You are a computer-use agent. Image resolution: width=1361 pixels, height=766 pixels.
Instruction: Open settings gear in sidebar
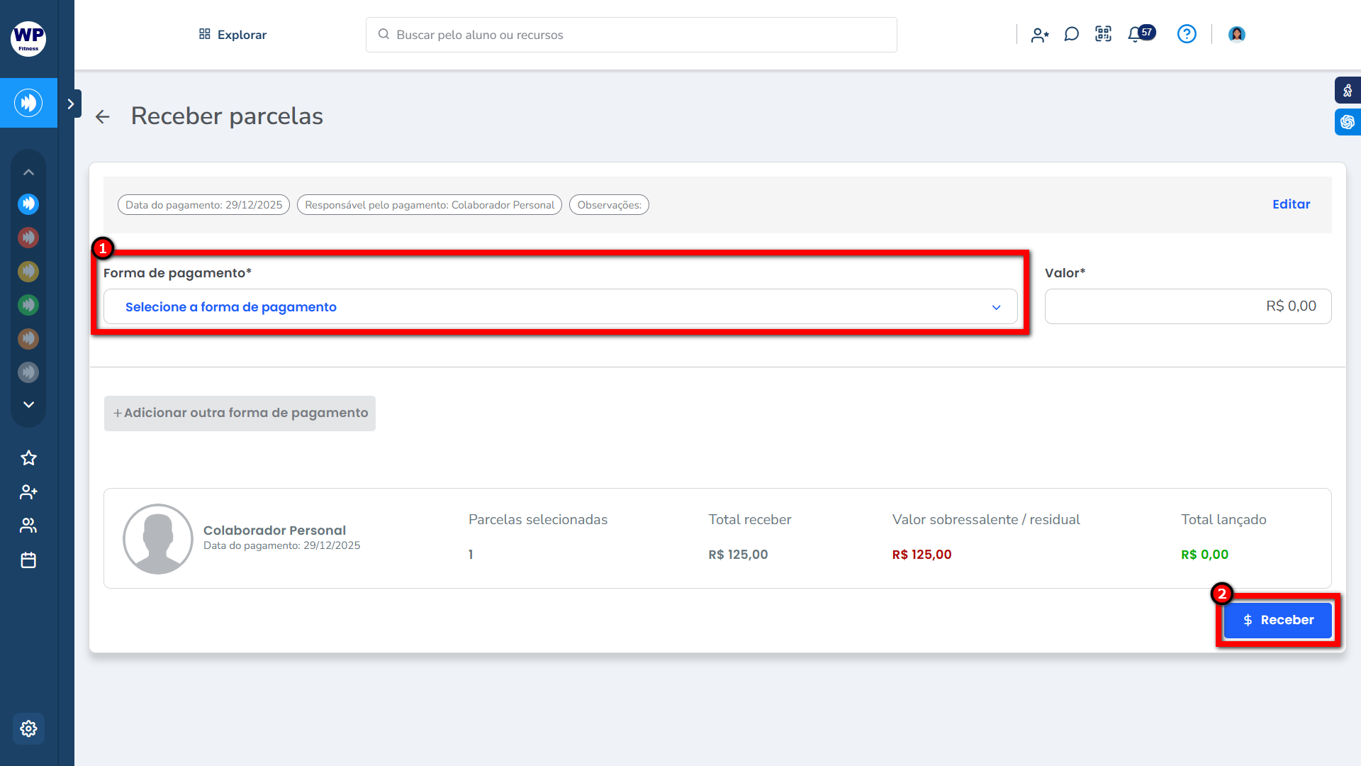pos(28,728)
